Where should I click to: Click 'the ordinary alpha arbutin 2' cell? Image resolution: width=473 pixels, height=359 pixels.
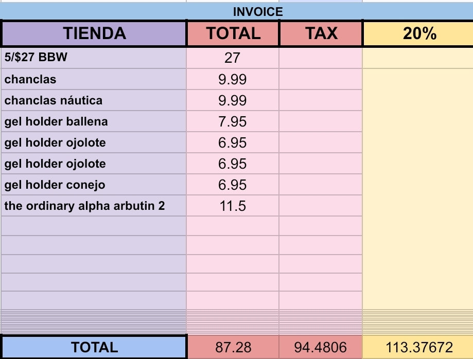coord(94,206)
